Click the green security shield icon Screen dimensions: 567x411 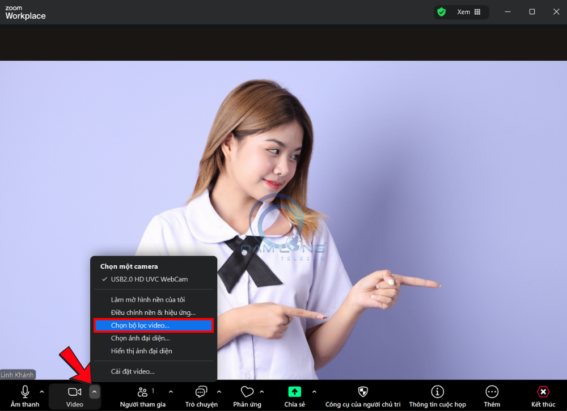[x=442, y=11]
